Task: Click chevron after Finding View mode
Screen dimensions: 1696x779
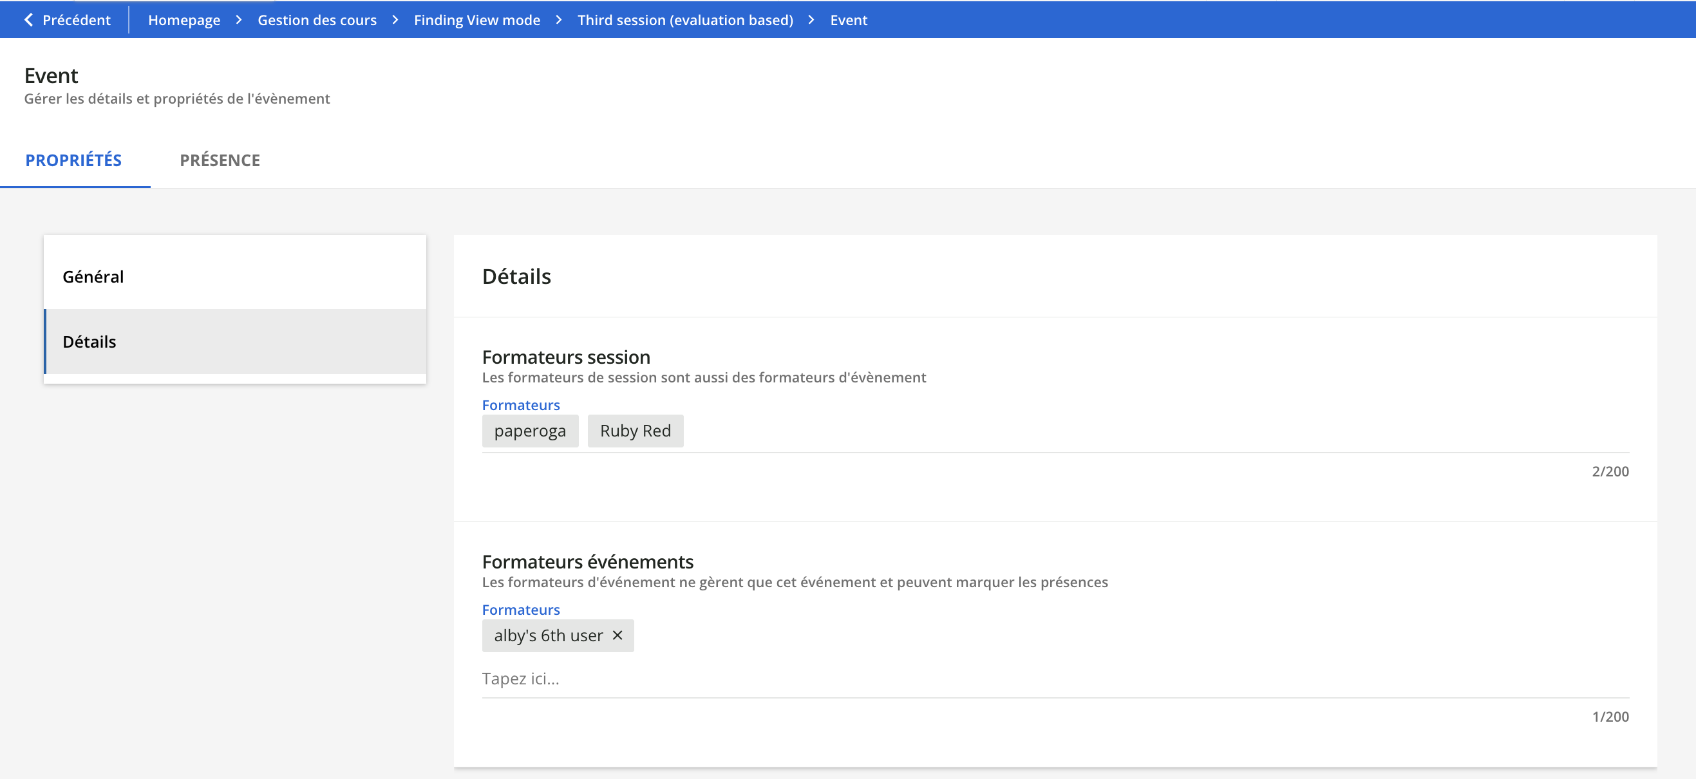Action: [x=558, y=20]
